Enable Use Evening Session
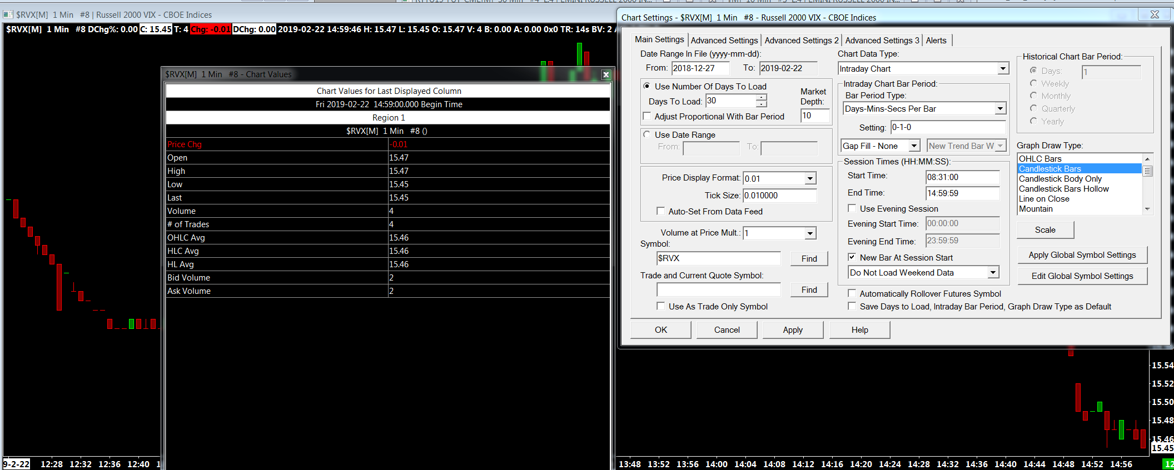The image size is (1174, 470). click(852, 208)
